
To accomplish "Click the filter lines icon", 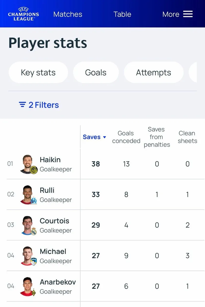I will pos(23,105).
